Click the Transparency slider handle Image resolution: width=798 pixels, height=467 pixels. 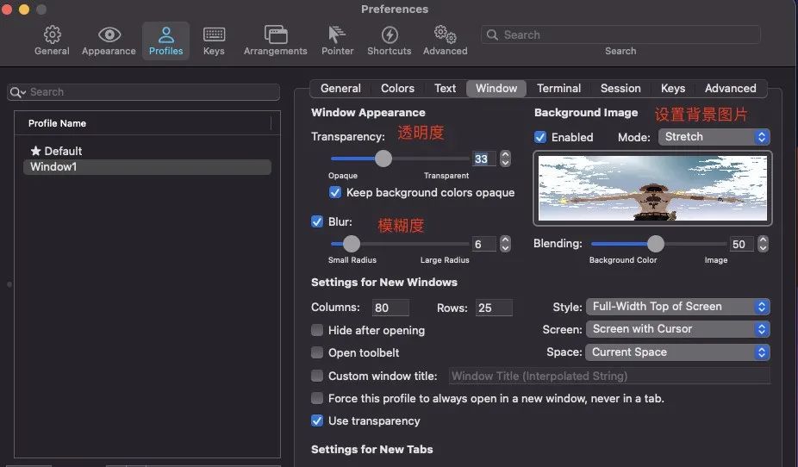point(383,159)
